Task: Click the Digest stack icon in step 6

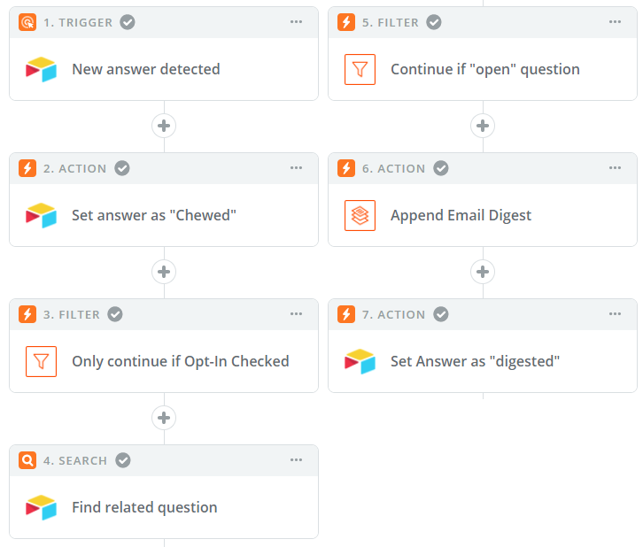Action: click(360, 215)
